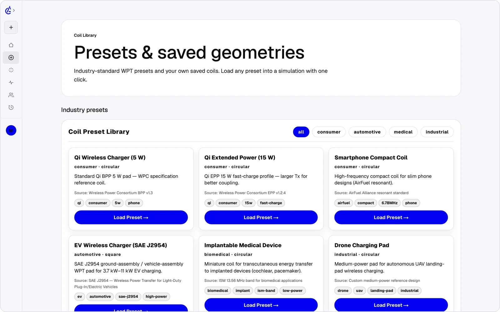500x312 pixels.
Task: Click the 'Coil Library' breadcrumb label
Action: [85, 35]
